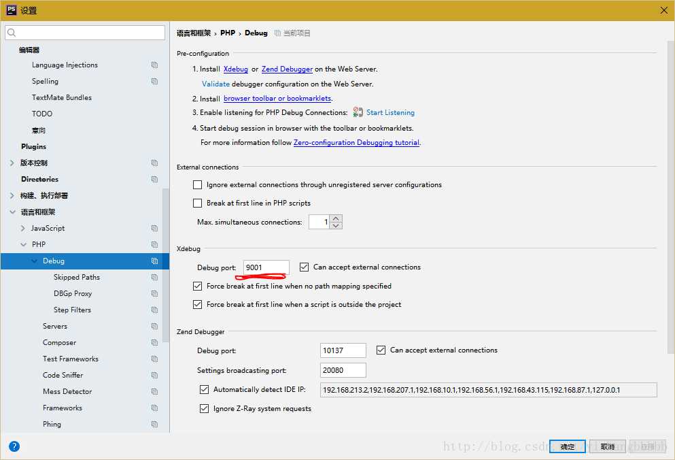Screen dimensions: 675x460
Task: Select TextMate Bundles in settings tree
Action: coord(62,97)
